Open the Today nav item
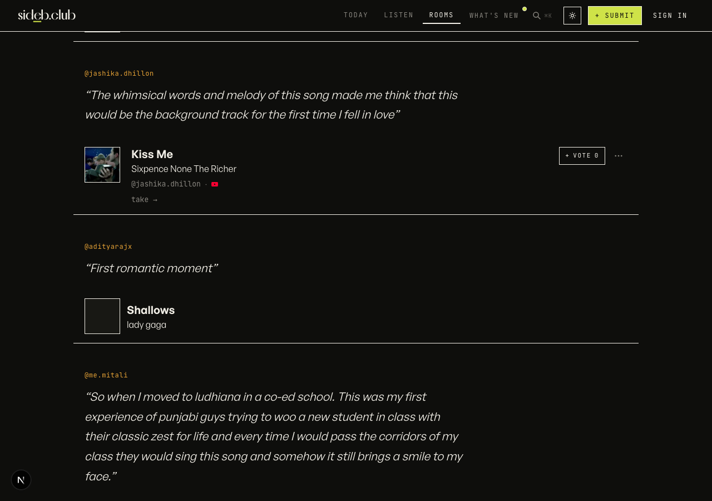 356,15
